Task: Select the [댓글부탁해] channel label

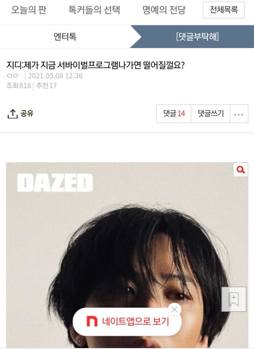Action: coord(197,36)
